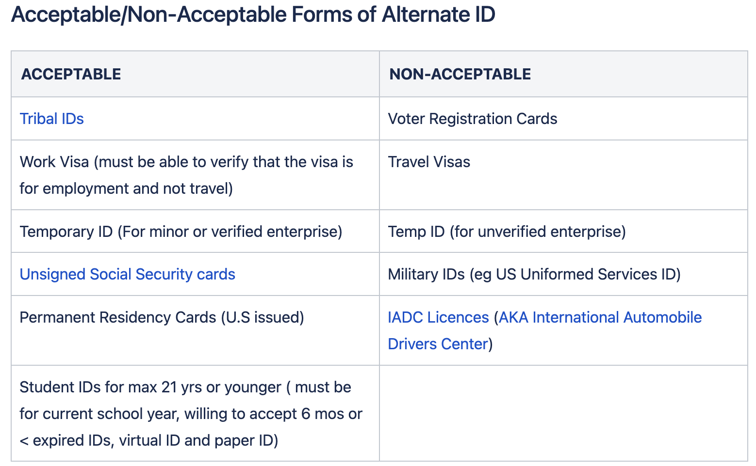The height and width of the screenshot is (466, 756).
Task: Click the Work Visa description cell
Action: coord(195,175)
